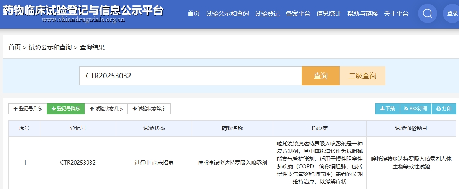Sort results by 试验状态升序
This screenshot has height=189, width=459.
click(x=106, y=109)
